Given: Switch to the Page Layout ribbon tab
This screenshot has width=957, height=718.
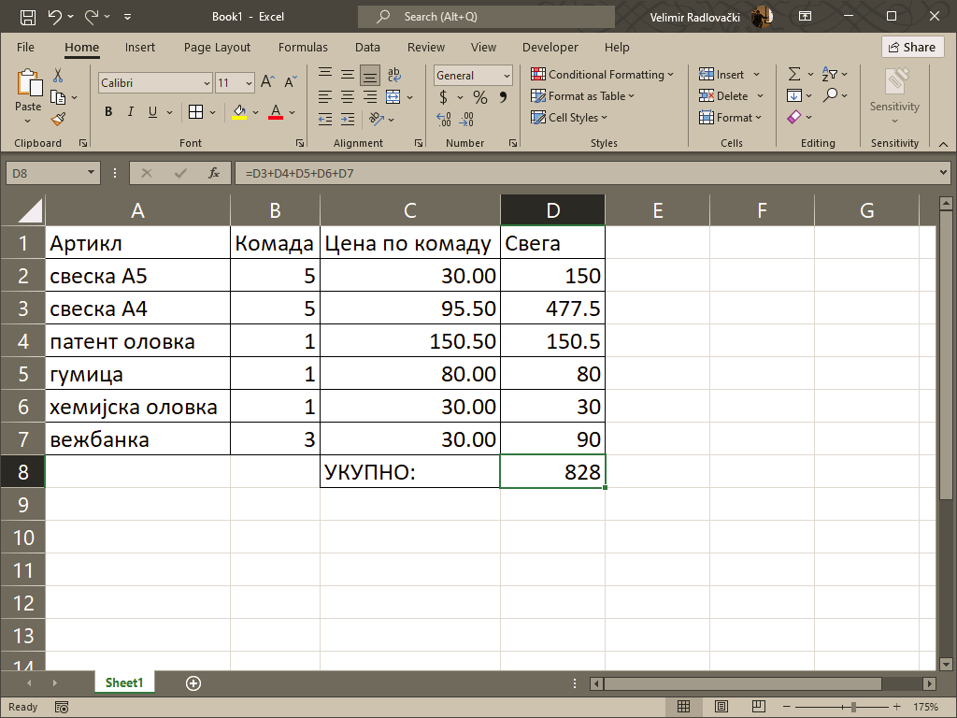Looking at the screenshot, I should [217, 47].
